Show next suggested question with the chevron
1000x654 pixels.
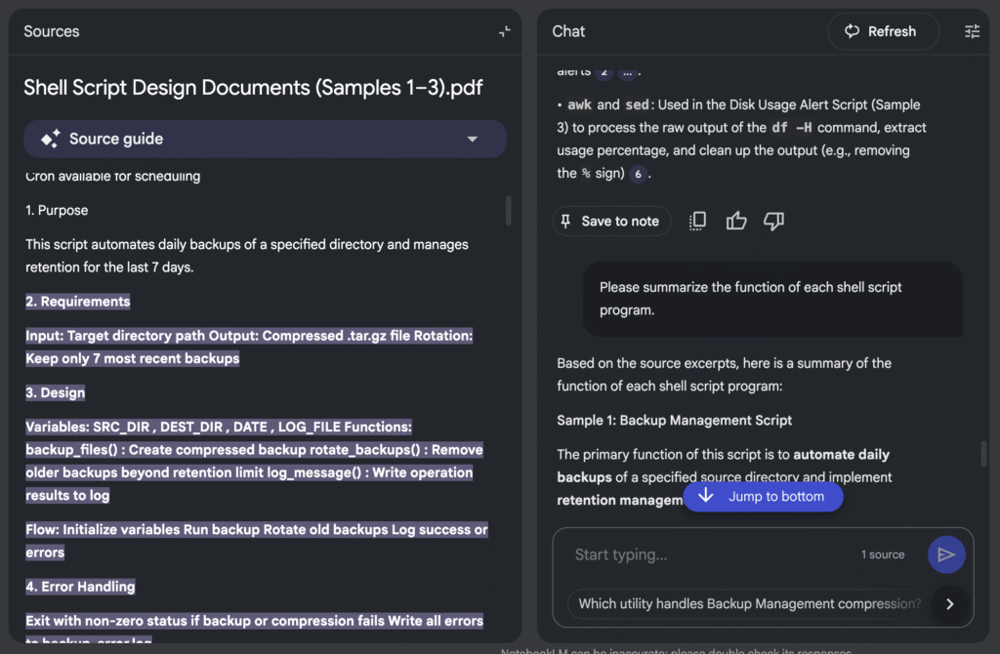coord(949,604)
